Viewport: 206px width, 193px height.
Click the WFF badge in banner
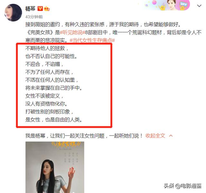tap(183, 5)
